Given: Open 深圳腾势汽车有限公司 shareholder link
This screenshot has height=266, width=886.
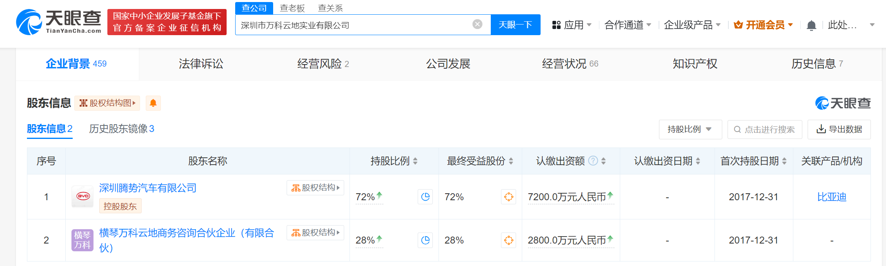Looking at the screenshot, I should 148,188.
